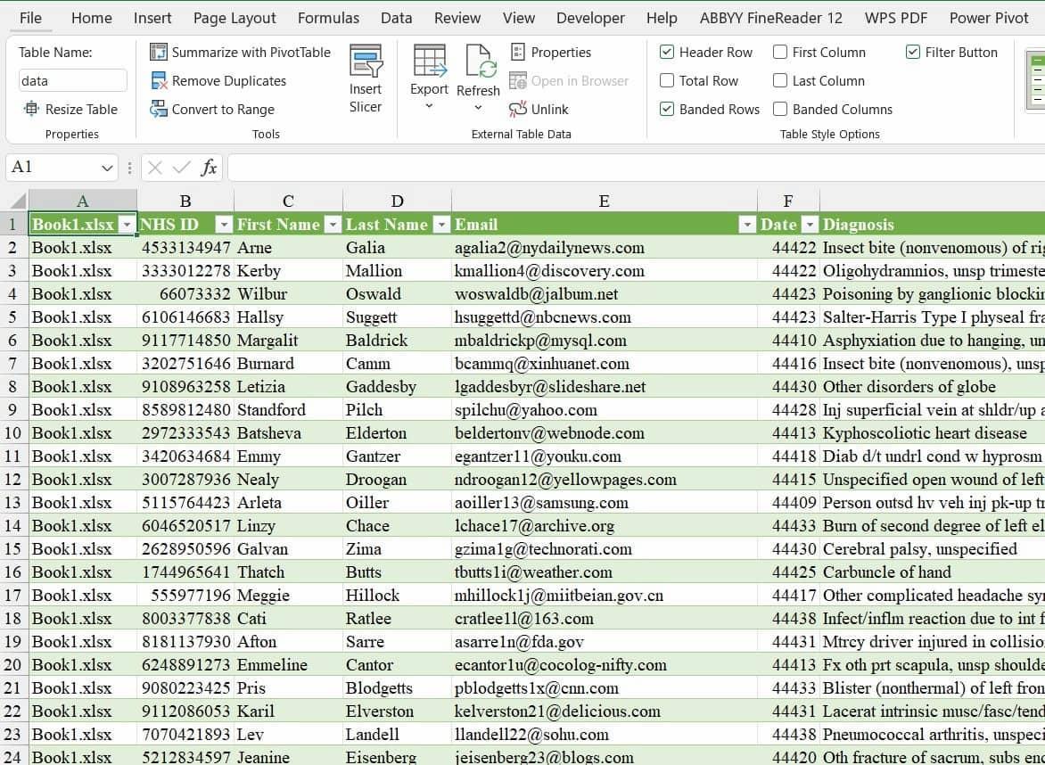Open the Email column filter dropdown
1045x765 pixels.
(x=747, y=225)
